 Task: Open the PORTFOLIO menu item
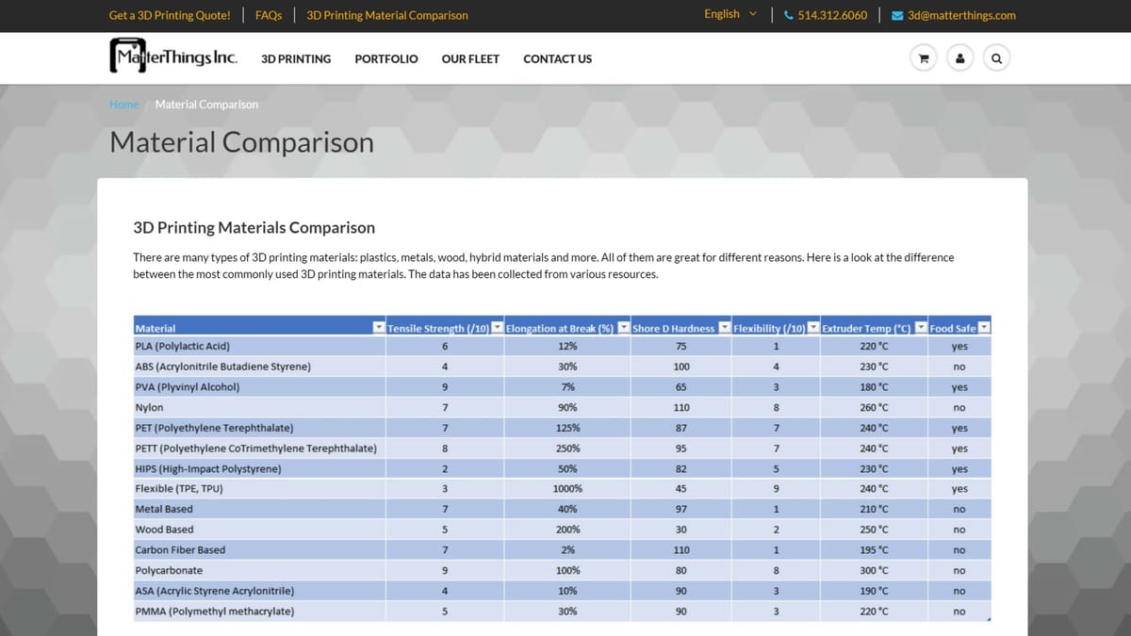(386, 58)
